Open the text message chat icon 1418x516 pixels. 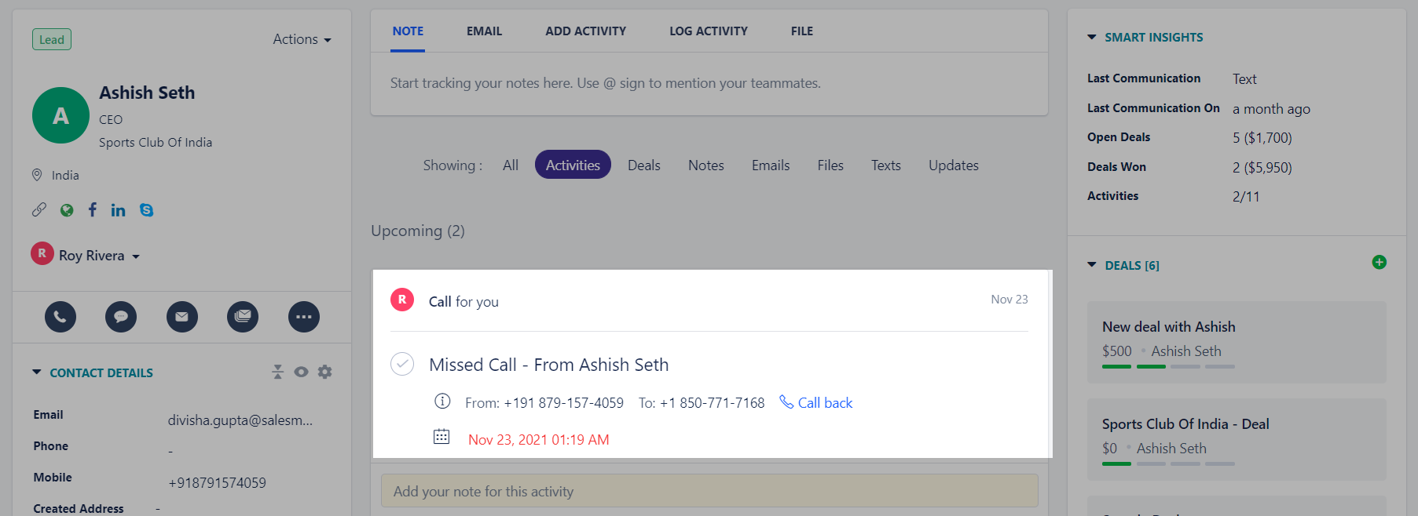[x=121, y=317]
